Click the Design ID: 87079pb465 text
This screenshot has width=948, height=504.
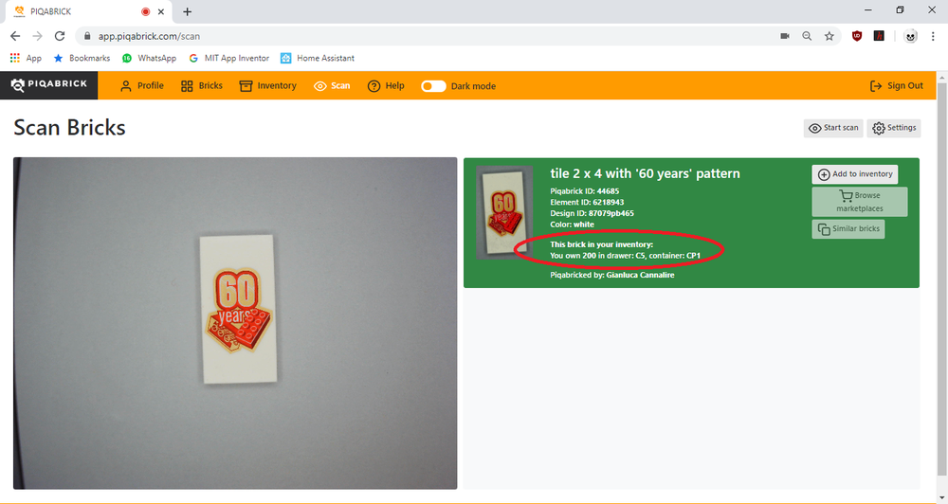(x=592, y=213)
